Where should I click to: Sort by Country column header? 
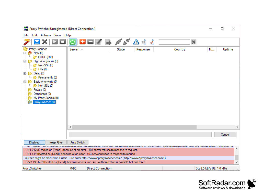(x=180, y=49)
